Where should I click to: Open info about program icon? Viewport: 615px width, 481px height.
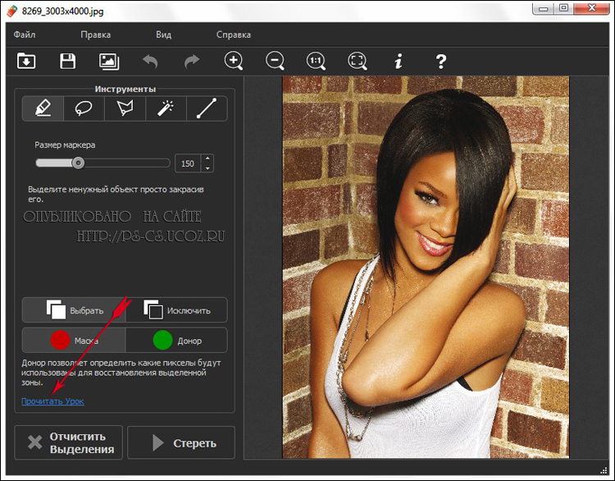399,62
